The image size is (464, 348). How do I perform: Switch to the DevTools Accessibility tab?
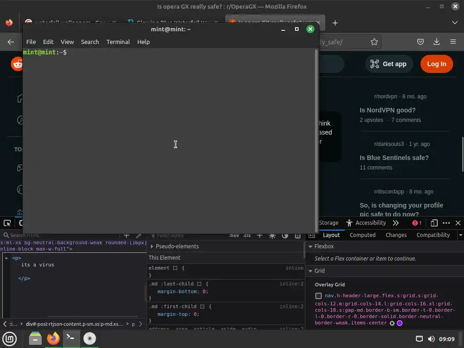[366, 223]
